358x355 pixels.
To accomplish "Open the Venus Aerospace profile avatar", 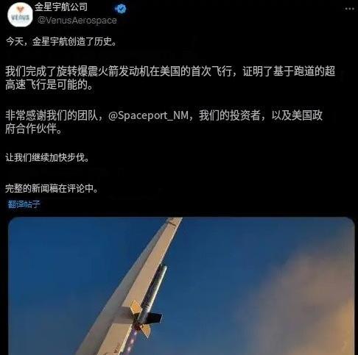I will 20,15.
